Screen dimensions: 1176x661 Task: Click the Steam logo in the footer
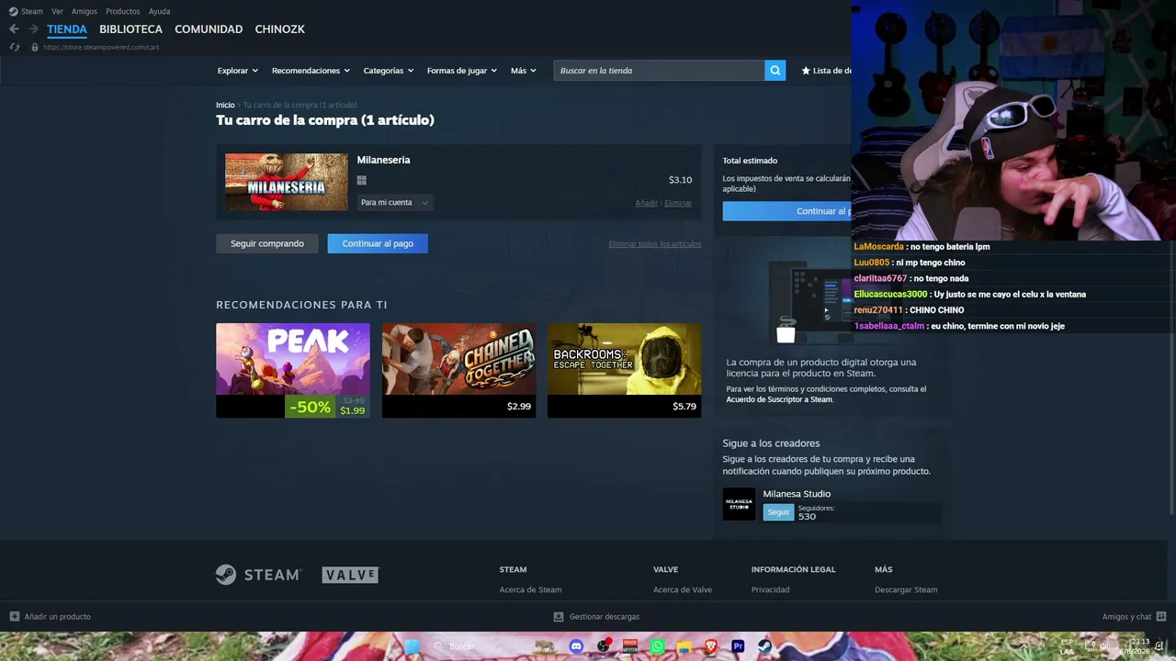(258, 575)
